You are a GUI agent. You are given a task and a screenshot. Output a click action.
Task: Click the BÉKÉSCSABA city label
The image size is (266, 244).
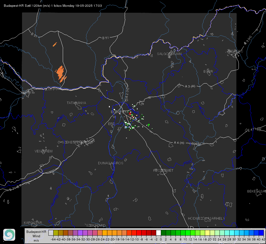pos(256,191)
